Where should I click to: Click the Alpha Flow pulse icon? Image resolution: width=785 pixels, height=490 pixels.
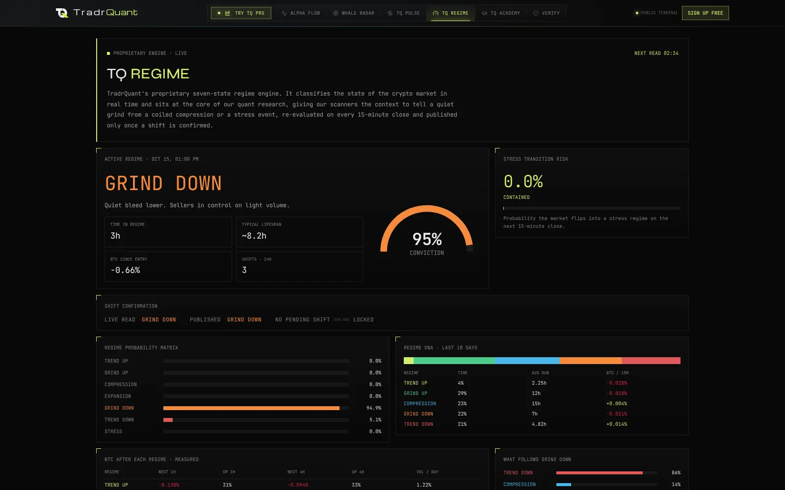coord(284,13)
